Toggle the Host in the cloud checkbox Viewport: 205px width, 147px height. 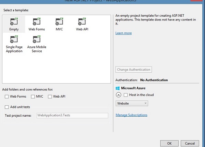pyautogui.click(x=126, y=95)
